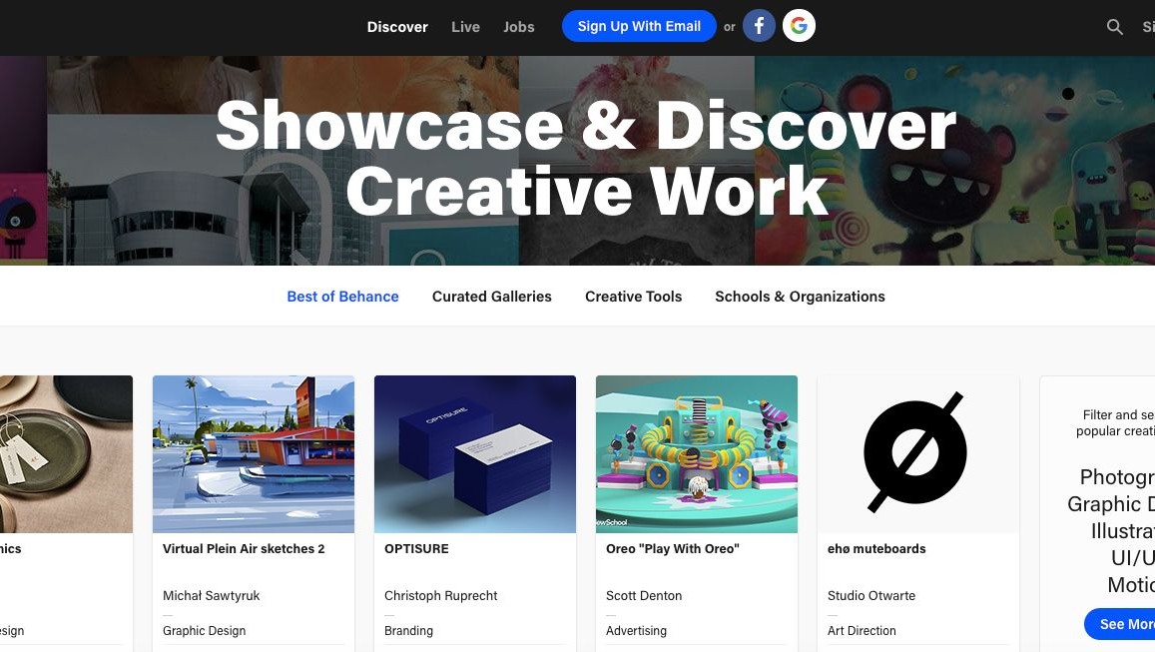Image resolution: width=1155 pixels, height=652 pixels.
Task: Open the Virtual Plein Air sketches thumbnail
Action: point(254,454)
